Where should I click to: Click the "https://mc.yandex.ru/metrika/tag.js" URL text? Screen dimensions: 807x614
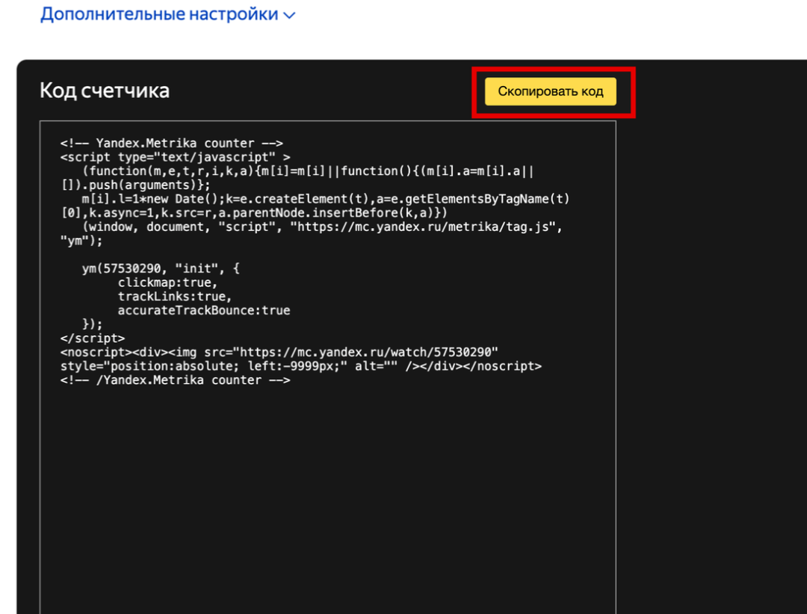point(423,227)
